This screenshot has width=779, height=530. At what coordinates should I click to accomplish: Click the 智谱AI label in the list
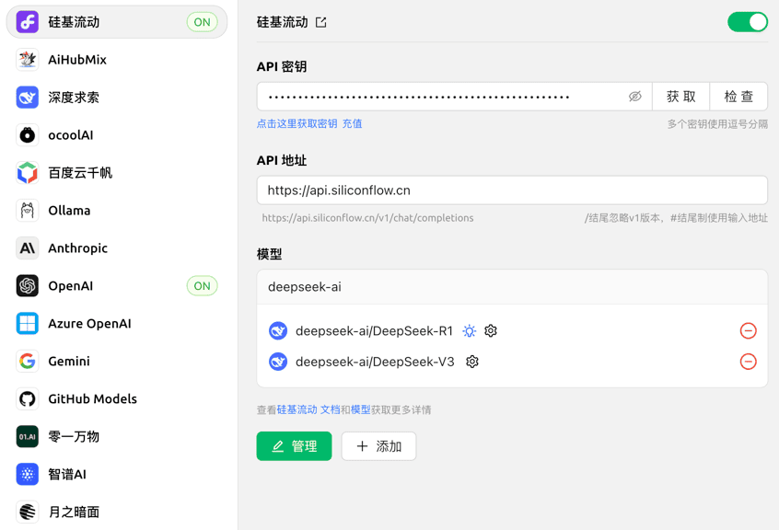(67, 475)
